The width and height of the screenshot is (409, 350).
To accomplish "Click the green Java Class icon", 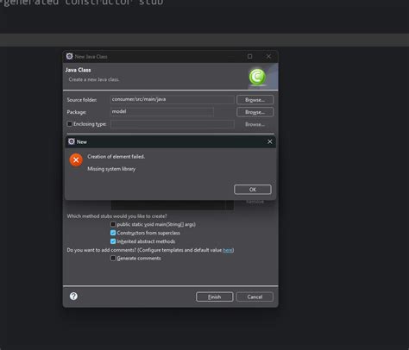I will pos(257,77).
